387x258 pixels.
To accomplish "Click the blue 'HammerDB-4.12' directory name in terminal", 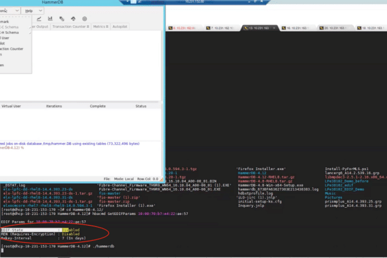I will (x=252, y=173).
